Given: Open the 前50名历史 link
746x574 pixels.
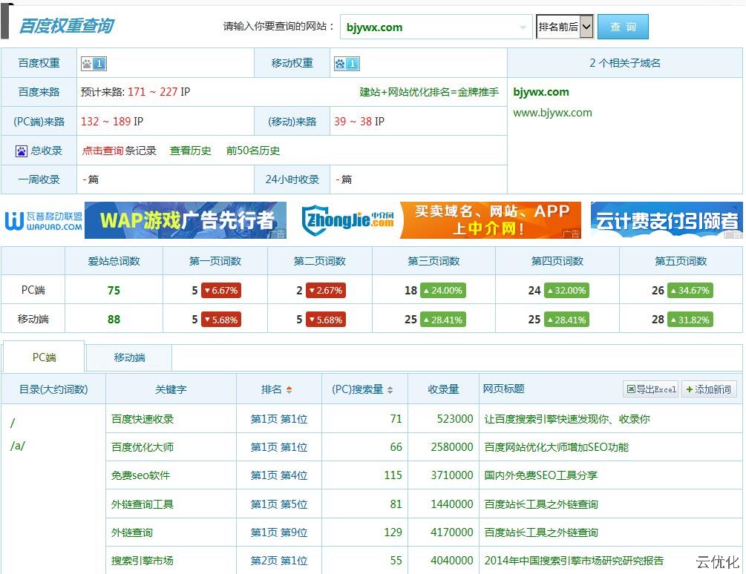Looking at the screenshot, I should click(x=252, y=151).
